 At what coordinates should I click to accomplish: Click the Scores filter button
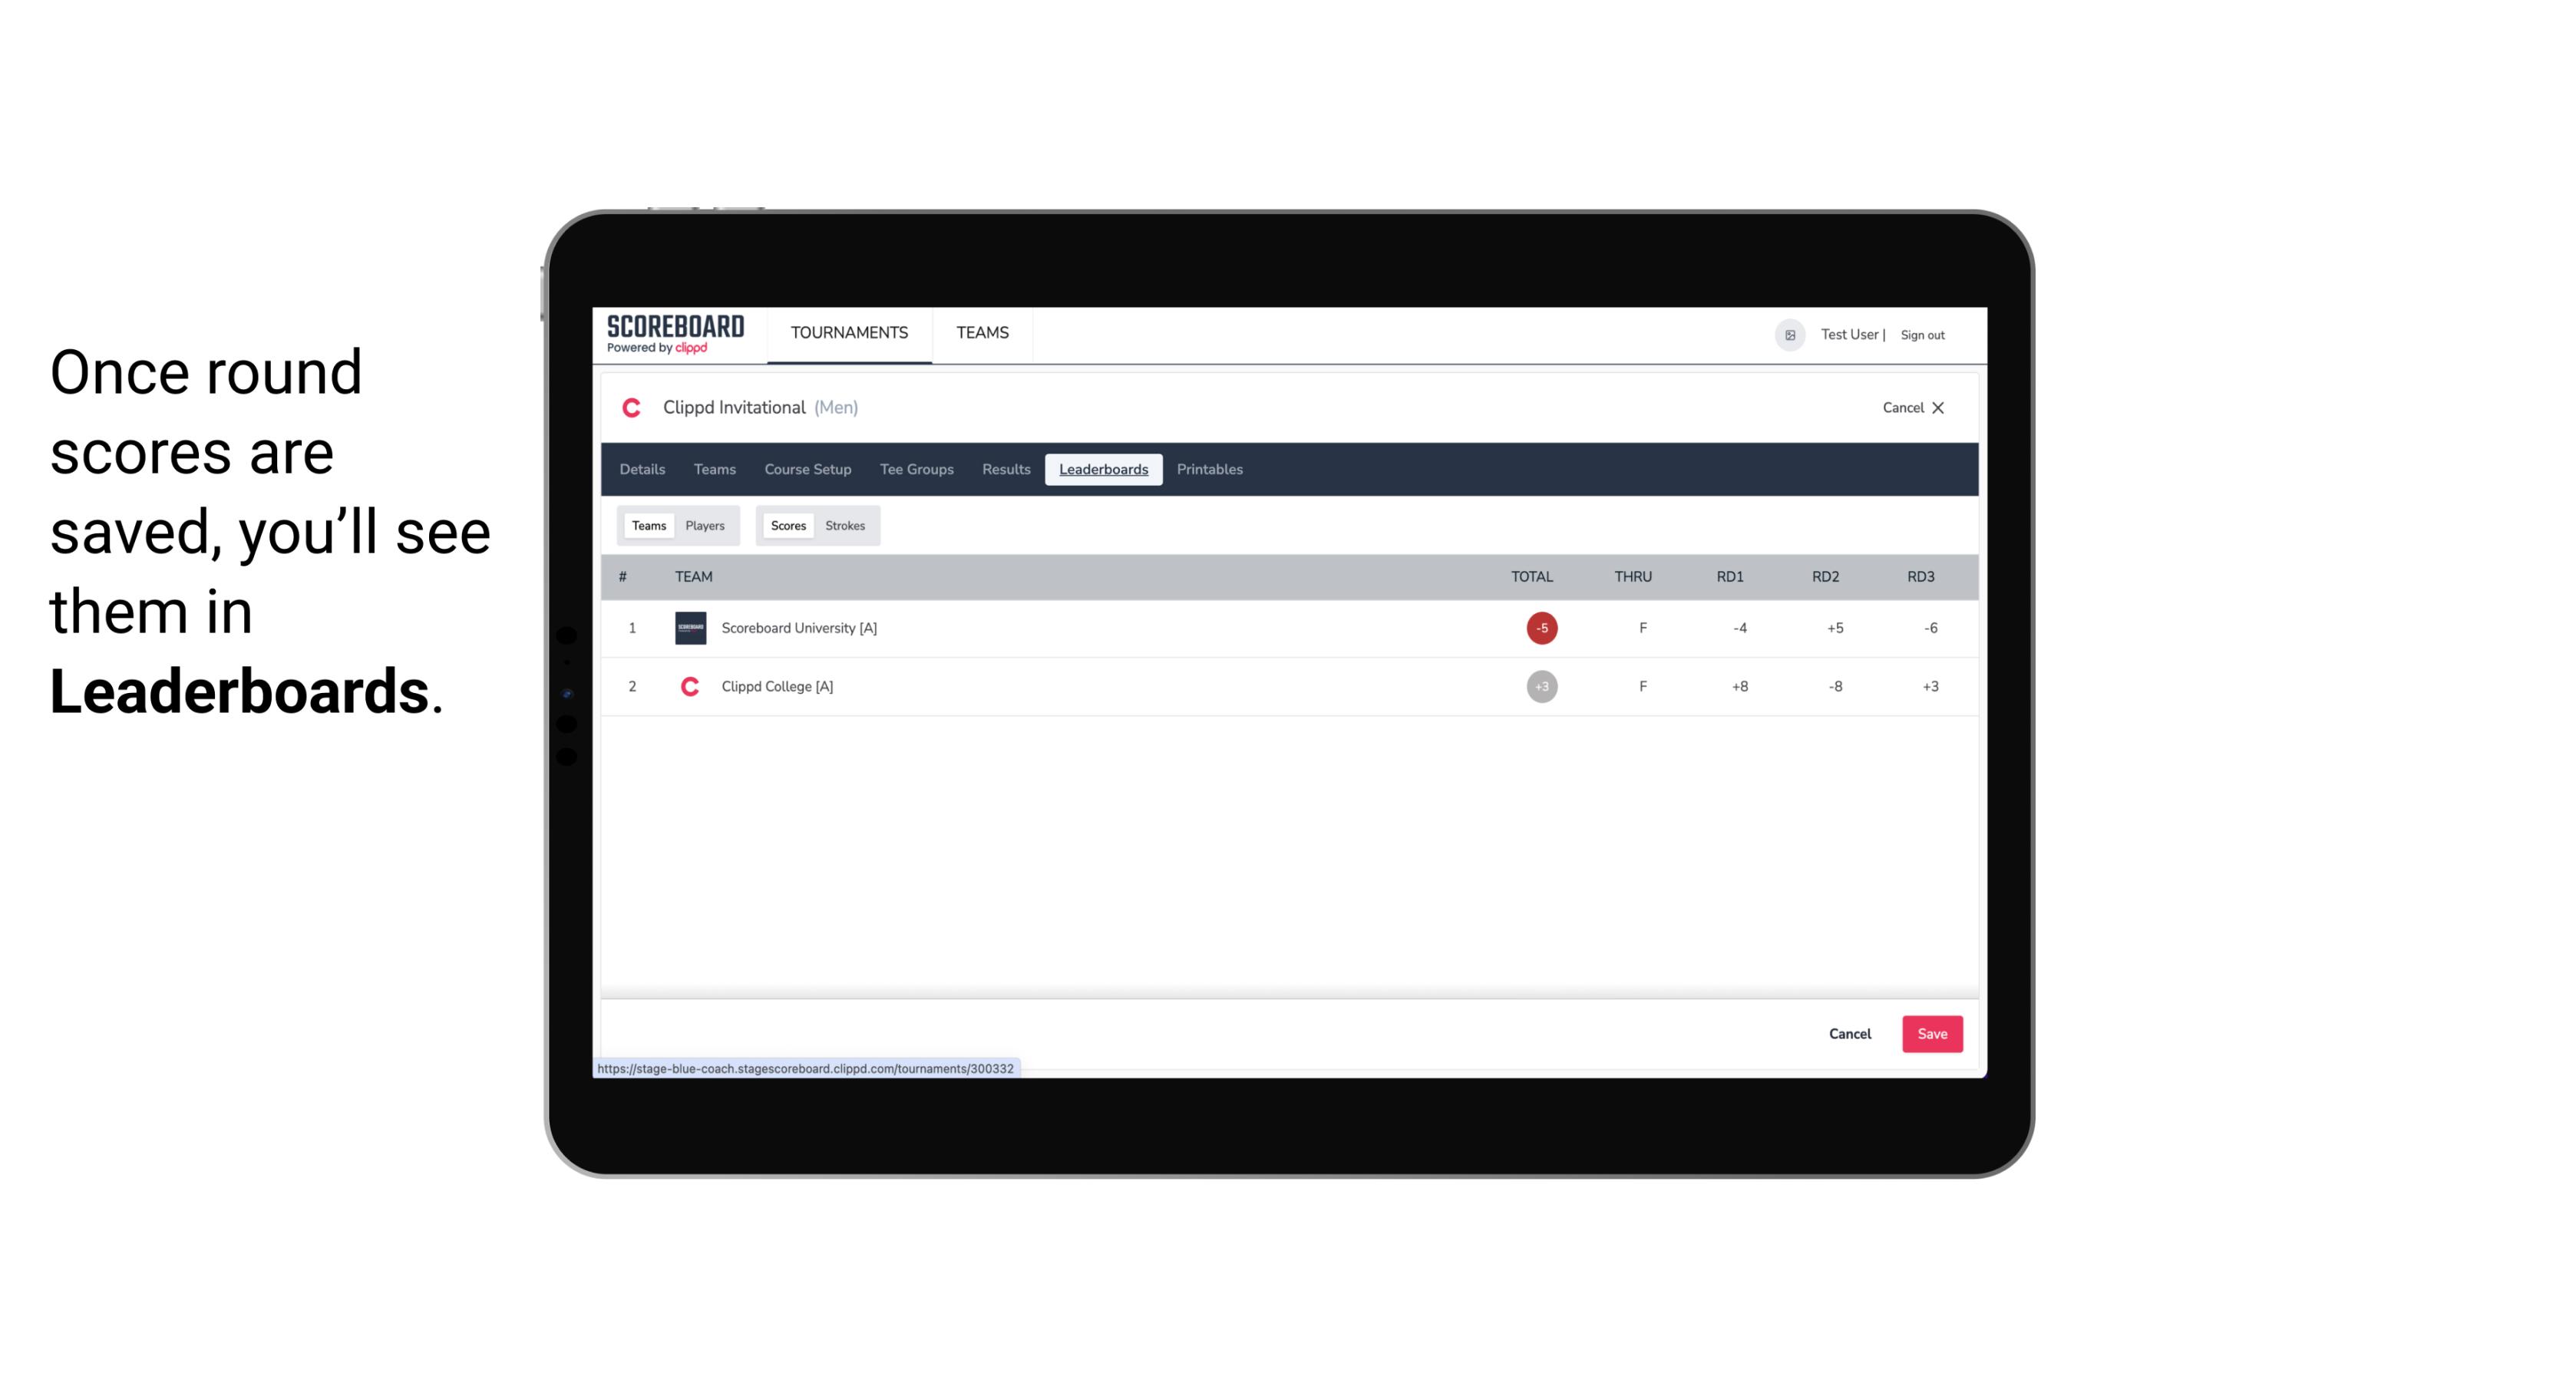(x=787, y=526)
